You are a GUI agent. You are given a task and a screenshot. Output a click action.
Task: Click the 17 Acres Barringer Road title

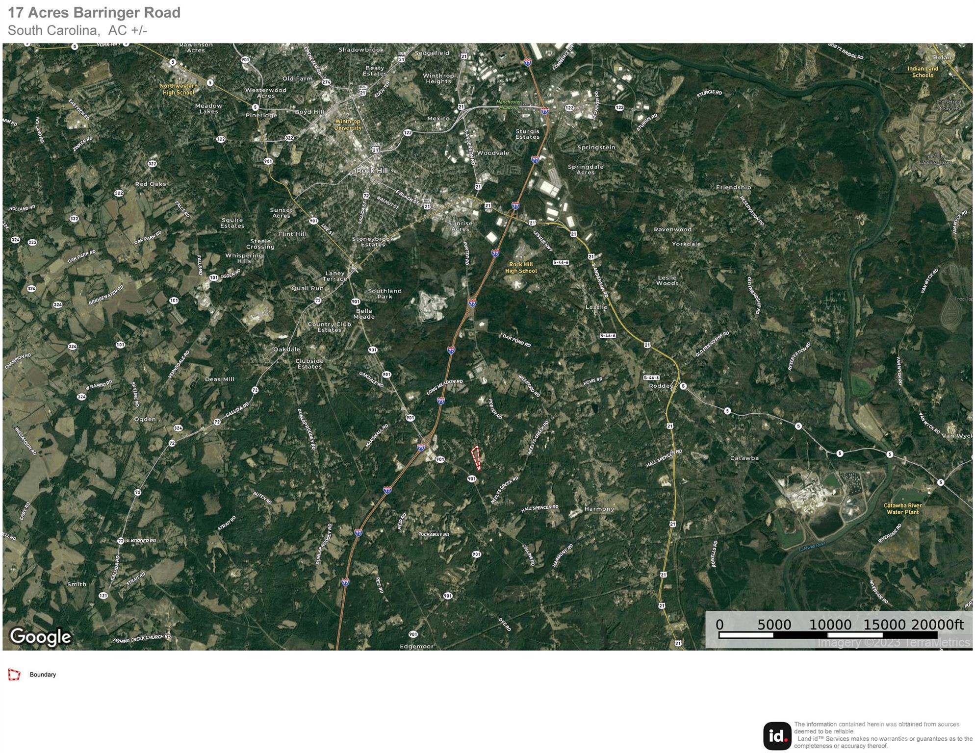94,12
